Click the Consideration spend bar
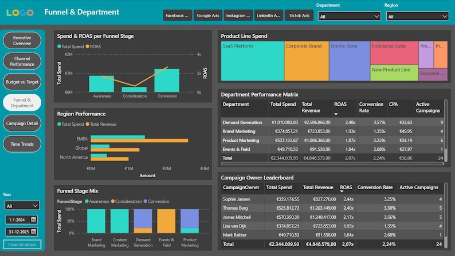This screenshot has width=455, height=256. 134,90
